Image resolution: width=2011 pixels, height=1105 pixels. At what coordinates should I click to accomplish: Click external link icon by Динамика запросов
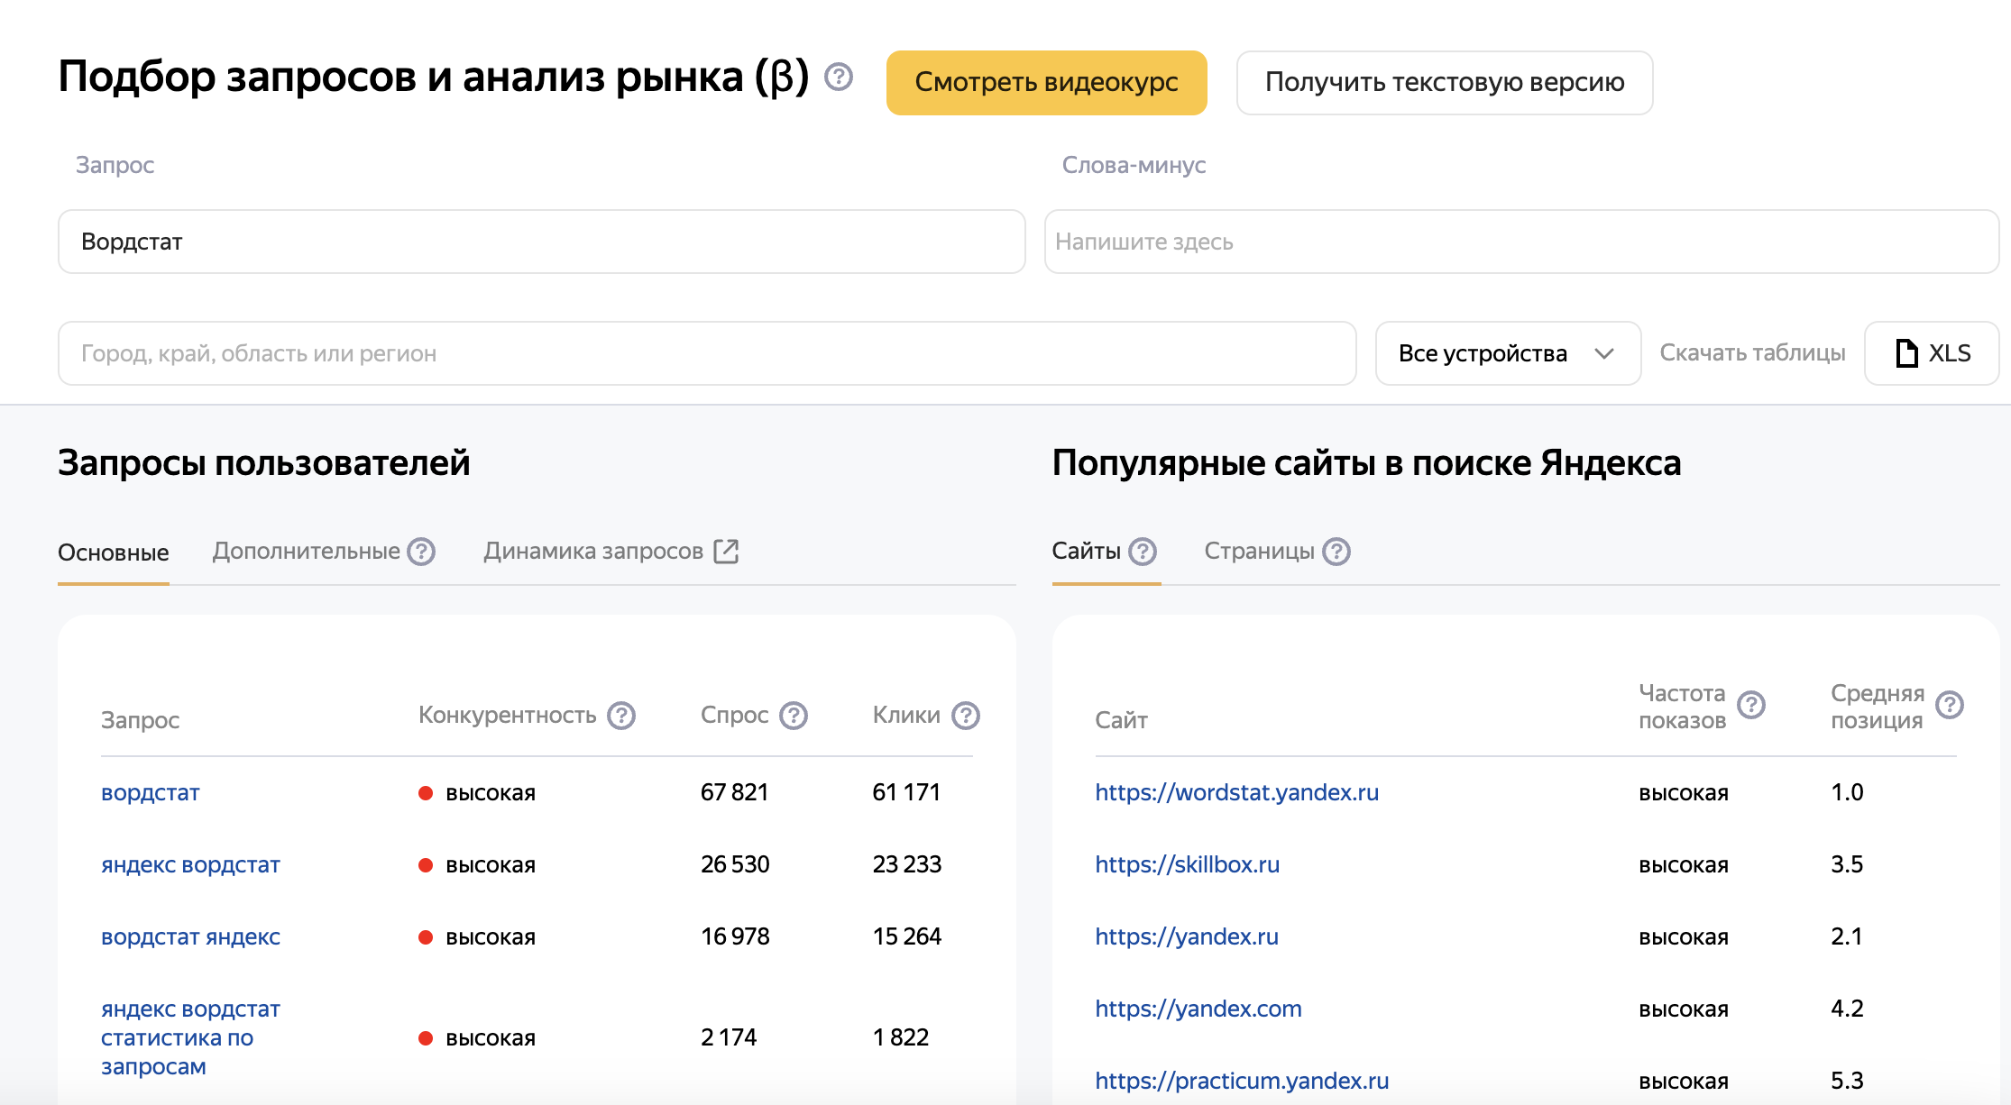click(726, 551)
